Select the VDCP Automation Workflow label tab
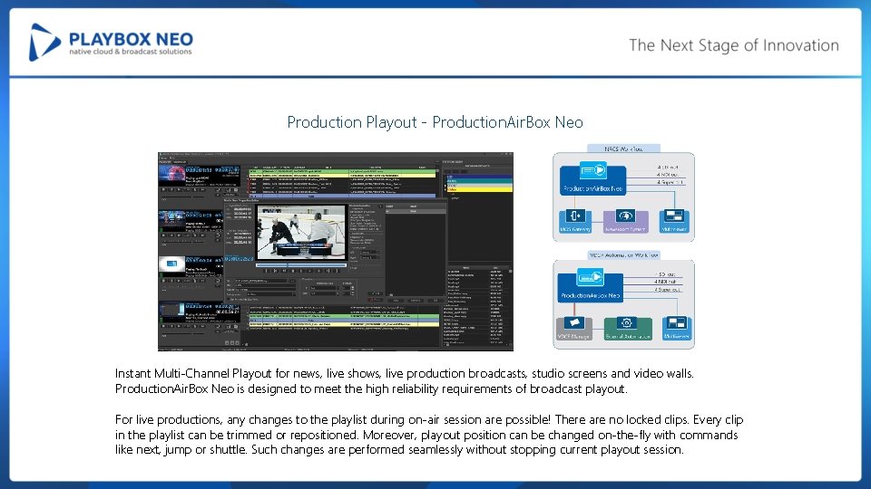Viewport: 871px width, 489px height. (x=624, y=255)
